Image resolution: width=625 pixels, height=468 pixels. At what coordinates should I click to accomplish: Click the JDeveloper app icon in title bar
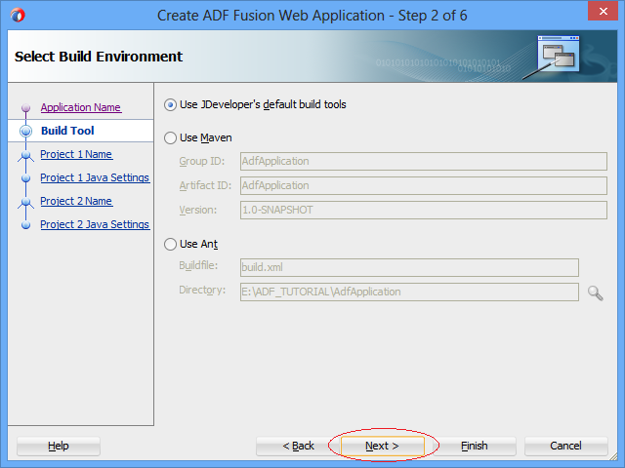click(18, 16)
